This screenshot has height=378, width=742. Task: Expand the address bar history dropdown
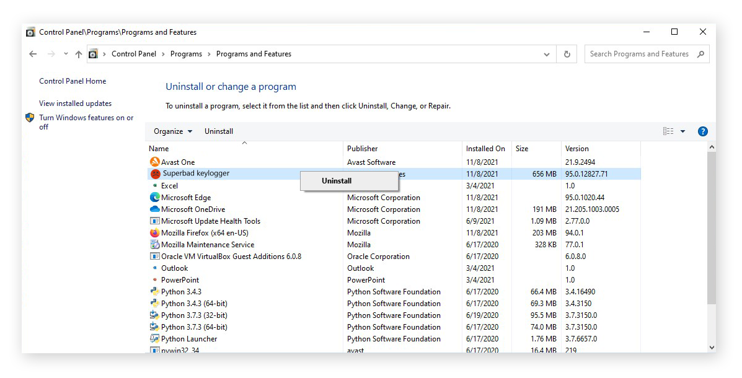(546, 54)
